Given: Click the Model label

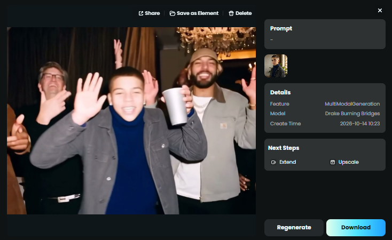Looking at the screenshot, I should 278,114.
